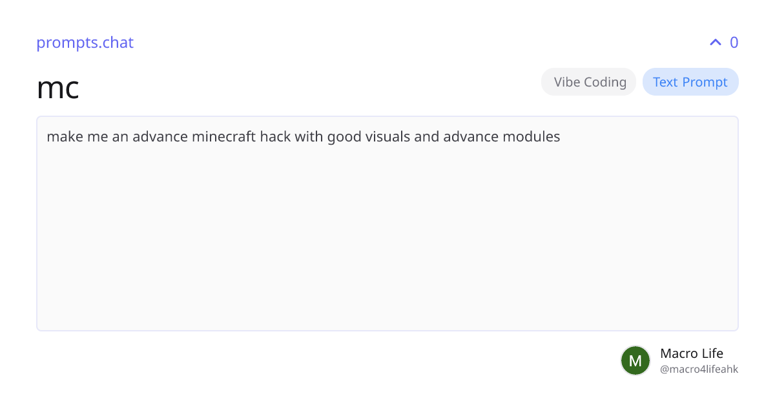Click the vote count number 0
775x407 pixels.
point(734,43)
